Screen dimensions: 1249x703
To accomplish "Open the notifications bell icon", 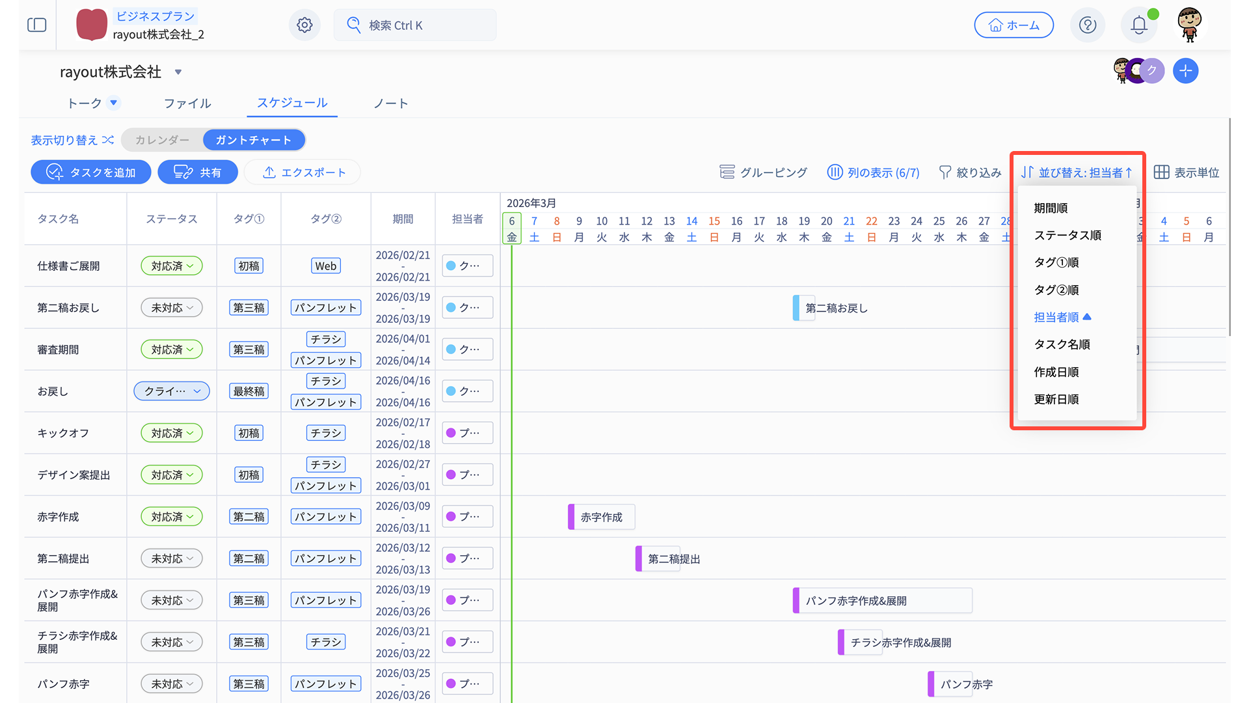I will pyautogui.click(x=1138, y=25).
